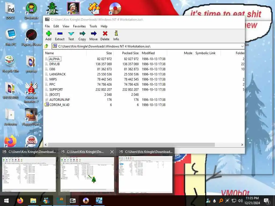Open the Activator desktop folder
Screen dimensions: 275x206
click(10, 117)
